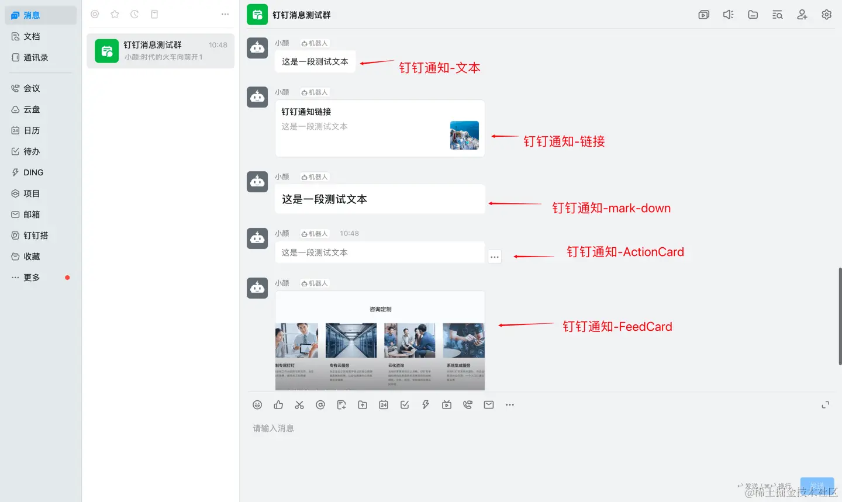This screenshot has width=842, height=502.
Task: Click the 发送 send button
Action: pyautogui.click(x=817, y=486)
